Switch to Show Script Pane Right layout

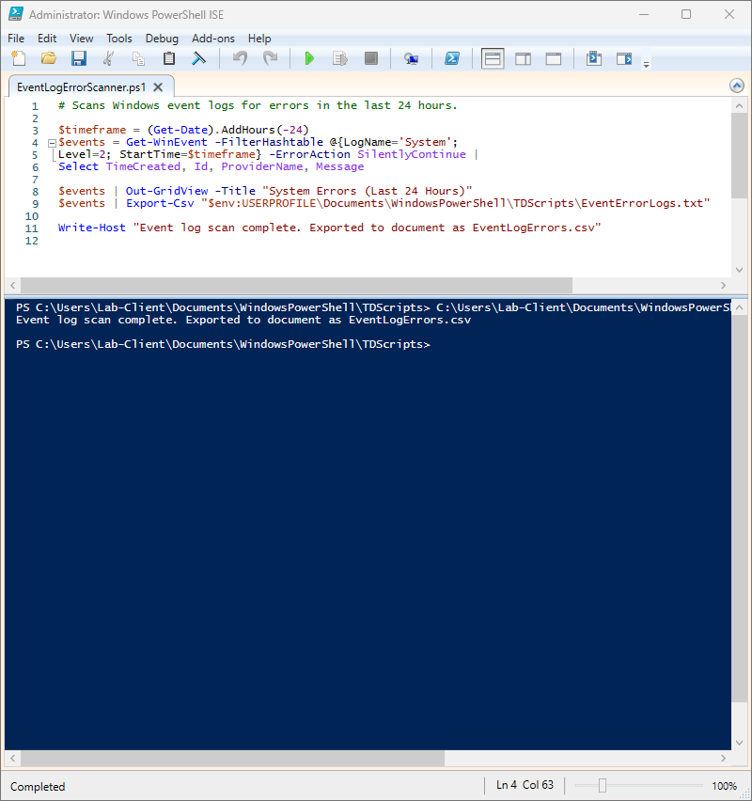click(x=522, y=58)
